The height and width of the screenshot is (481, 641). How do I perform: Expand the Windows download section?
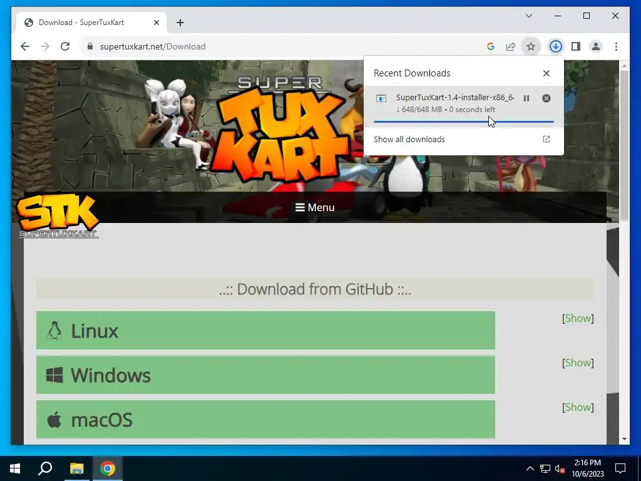[x=265, y=375]
